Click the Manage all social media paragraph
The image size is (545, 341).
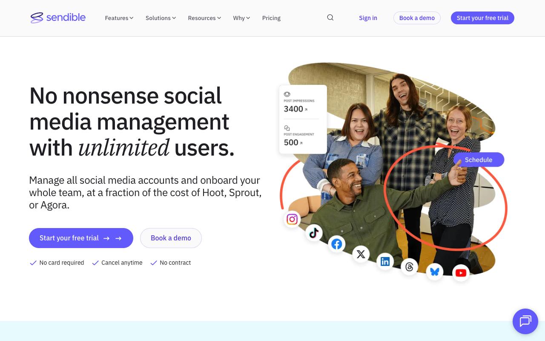tap(145, 193)
